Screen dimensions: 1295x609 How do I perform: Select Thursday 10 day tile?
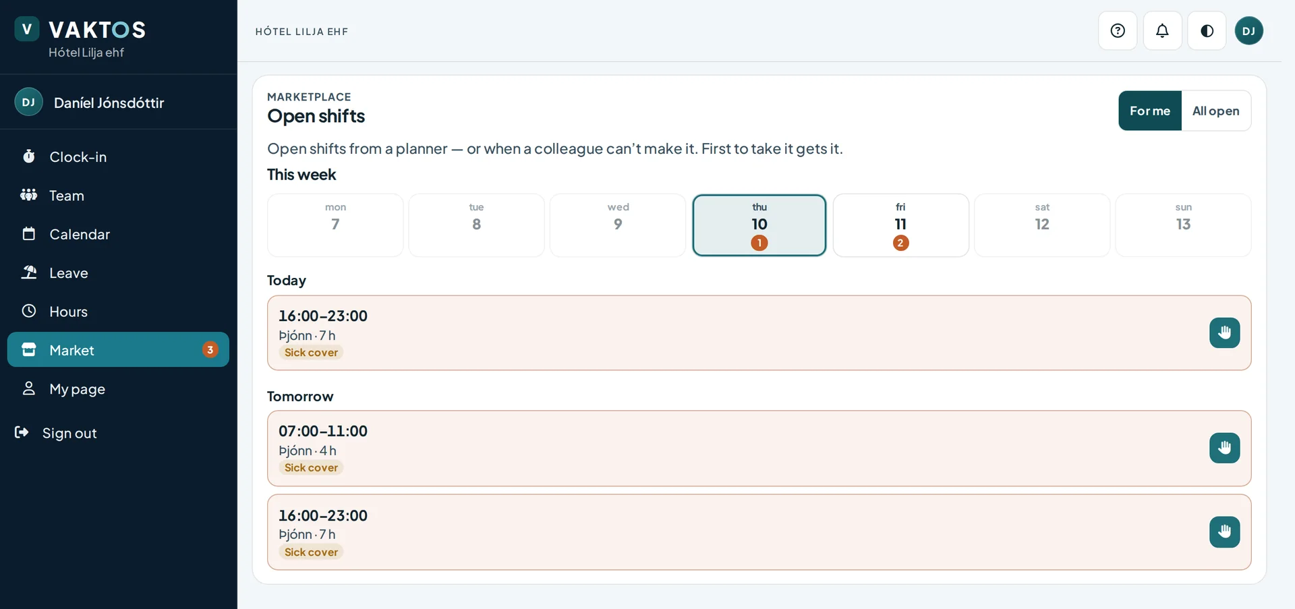[759, 225]
